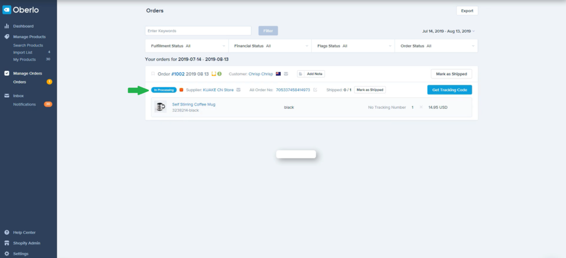Click the 14.95 USD price text

pos(438,107)
